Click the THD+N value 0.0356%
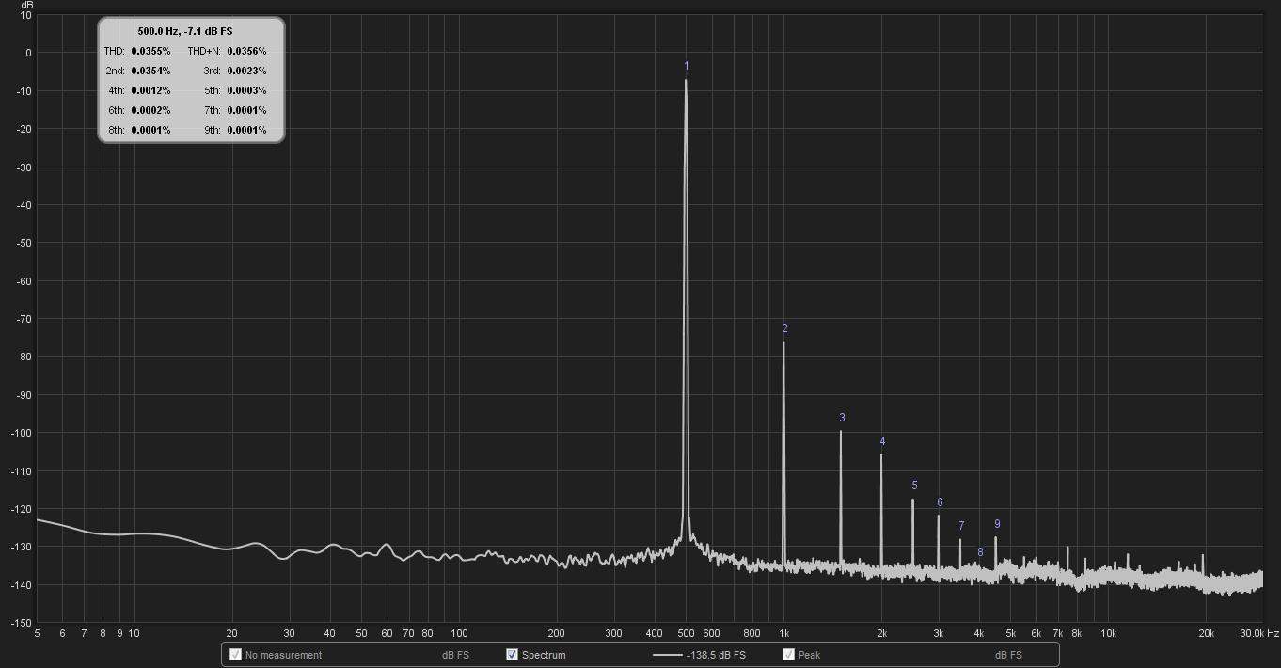The height and width of the screenshot is (668, 1281). coord(246,51)
